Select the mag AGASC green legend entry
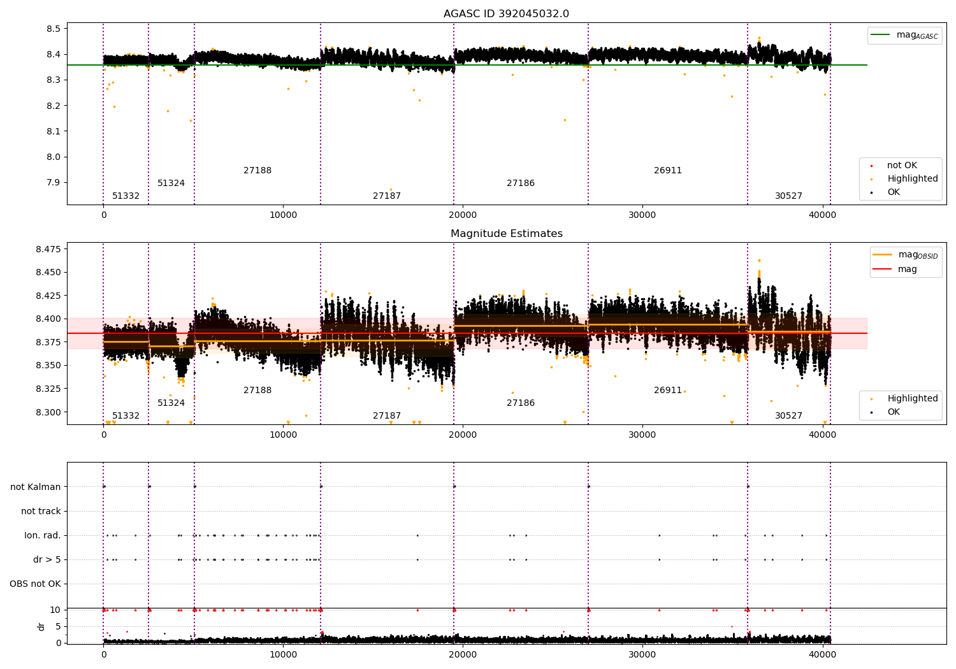 pos(904,35)
